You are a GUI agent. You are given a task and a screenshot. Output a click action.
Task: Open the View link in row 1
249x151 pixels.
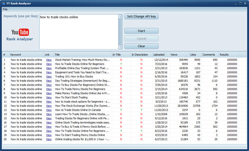coord(49,59)
